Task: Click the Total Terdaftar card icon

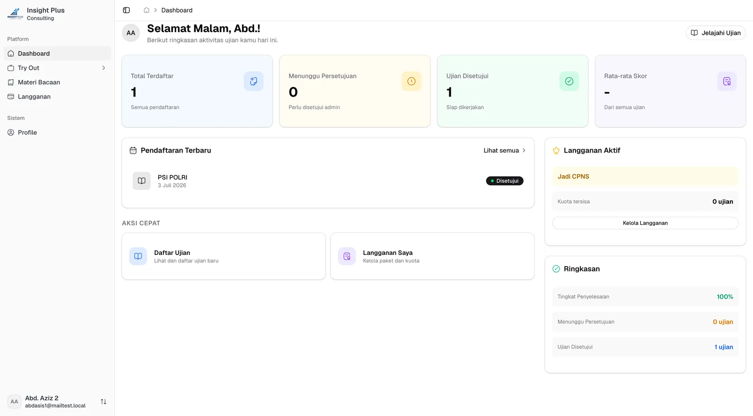Action: point(254,81)
